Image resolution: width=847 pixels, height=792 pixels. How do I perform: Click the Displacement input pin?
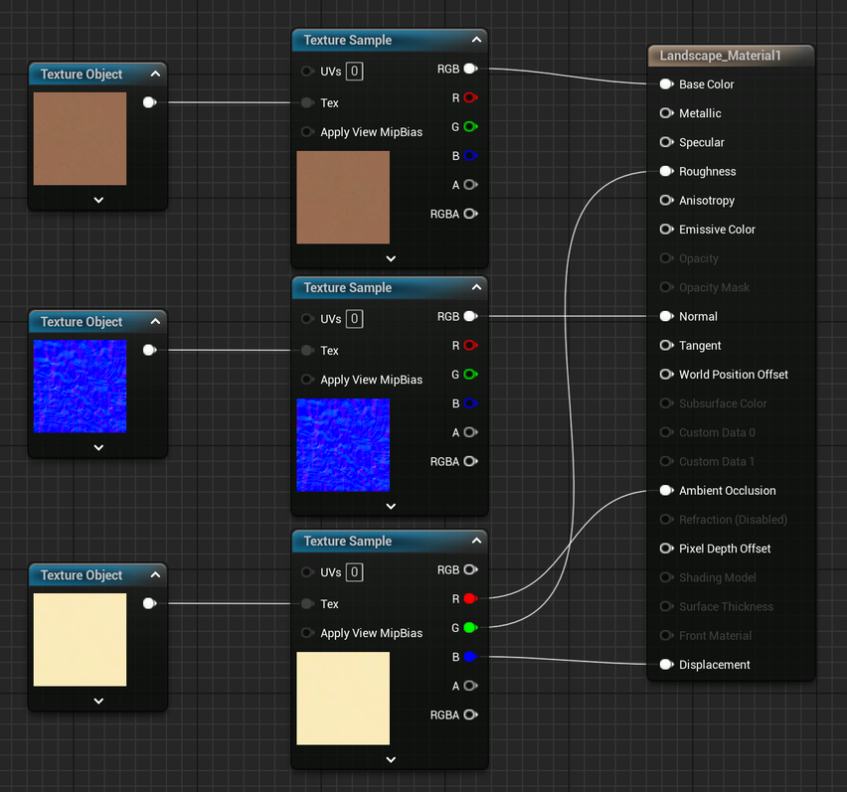pyautogui.click(x=667, y=665)
